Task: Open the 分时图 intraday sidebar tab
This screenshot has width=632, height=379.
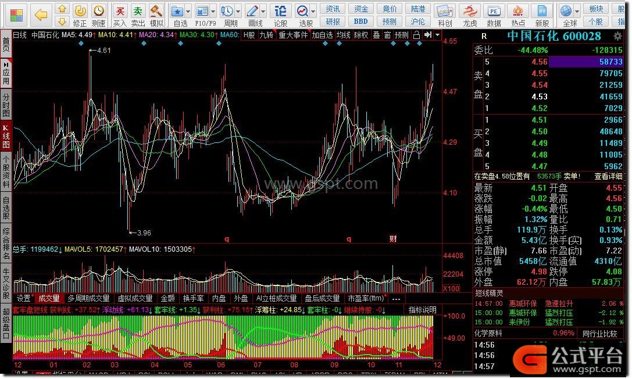Action: tap(6, 105)
